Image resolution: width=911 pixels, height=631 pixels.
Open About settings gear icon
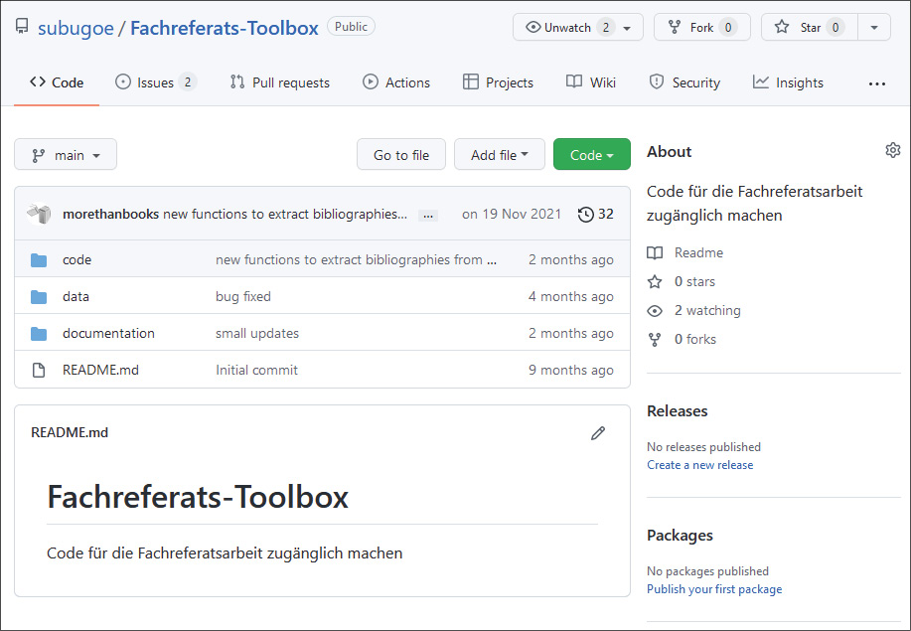coord(892,150)
